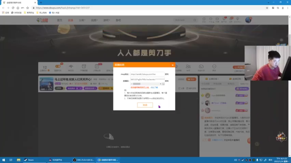Open the browser extensions grid icon

(273, 8)
